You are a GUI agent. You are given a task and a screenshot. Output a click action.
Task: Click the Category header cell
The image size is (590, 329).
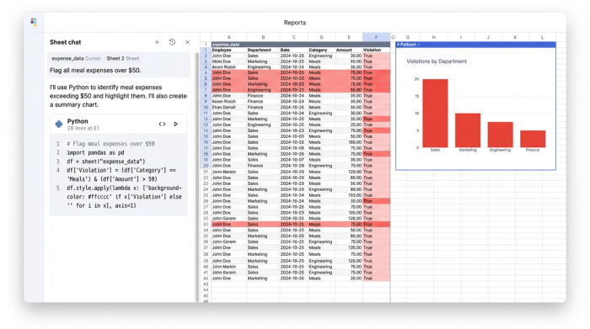point(321,50)
